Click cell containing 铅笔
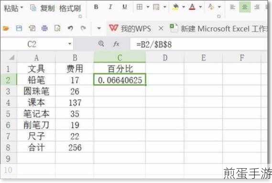Image resolution: width=272 pixels, height=183 pixels. 36,80
